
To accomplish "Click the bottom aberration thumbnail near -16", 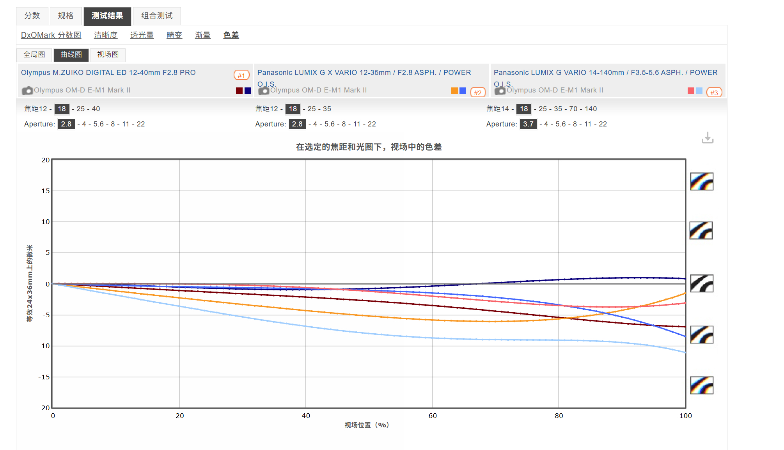I will pos(702,385).
